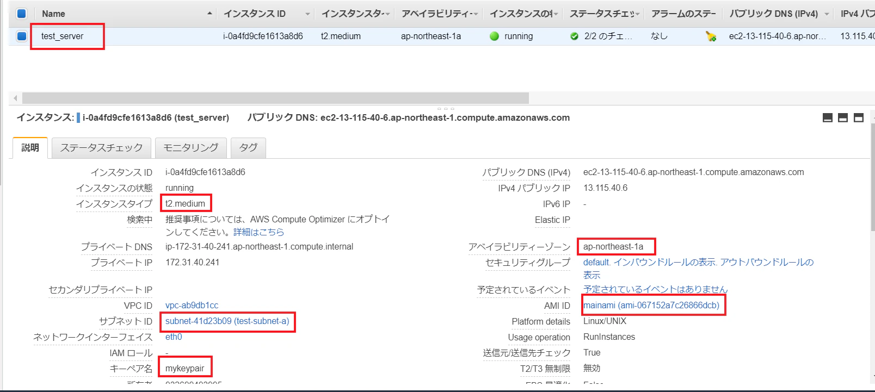Click the RunInstances usage operation value
The width and height of the screenshot is (875, 392).
click(x=609, y=337)
